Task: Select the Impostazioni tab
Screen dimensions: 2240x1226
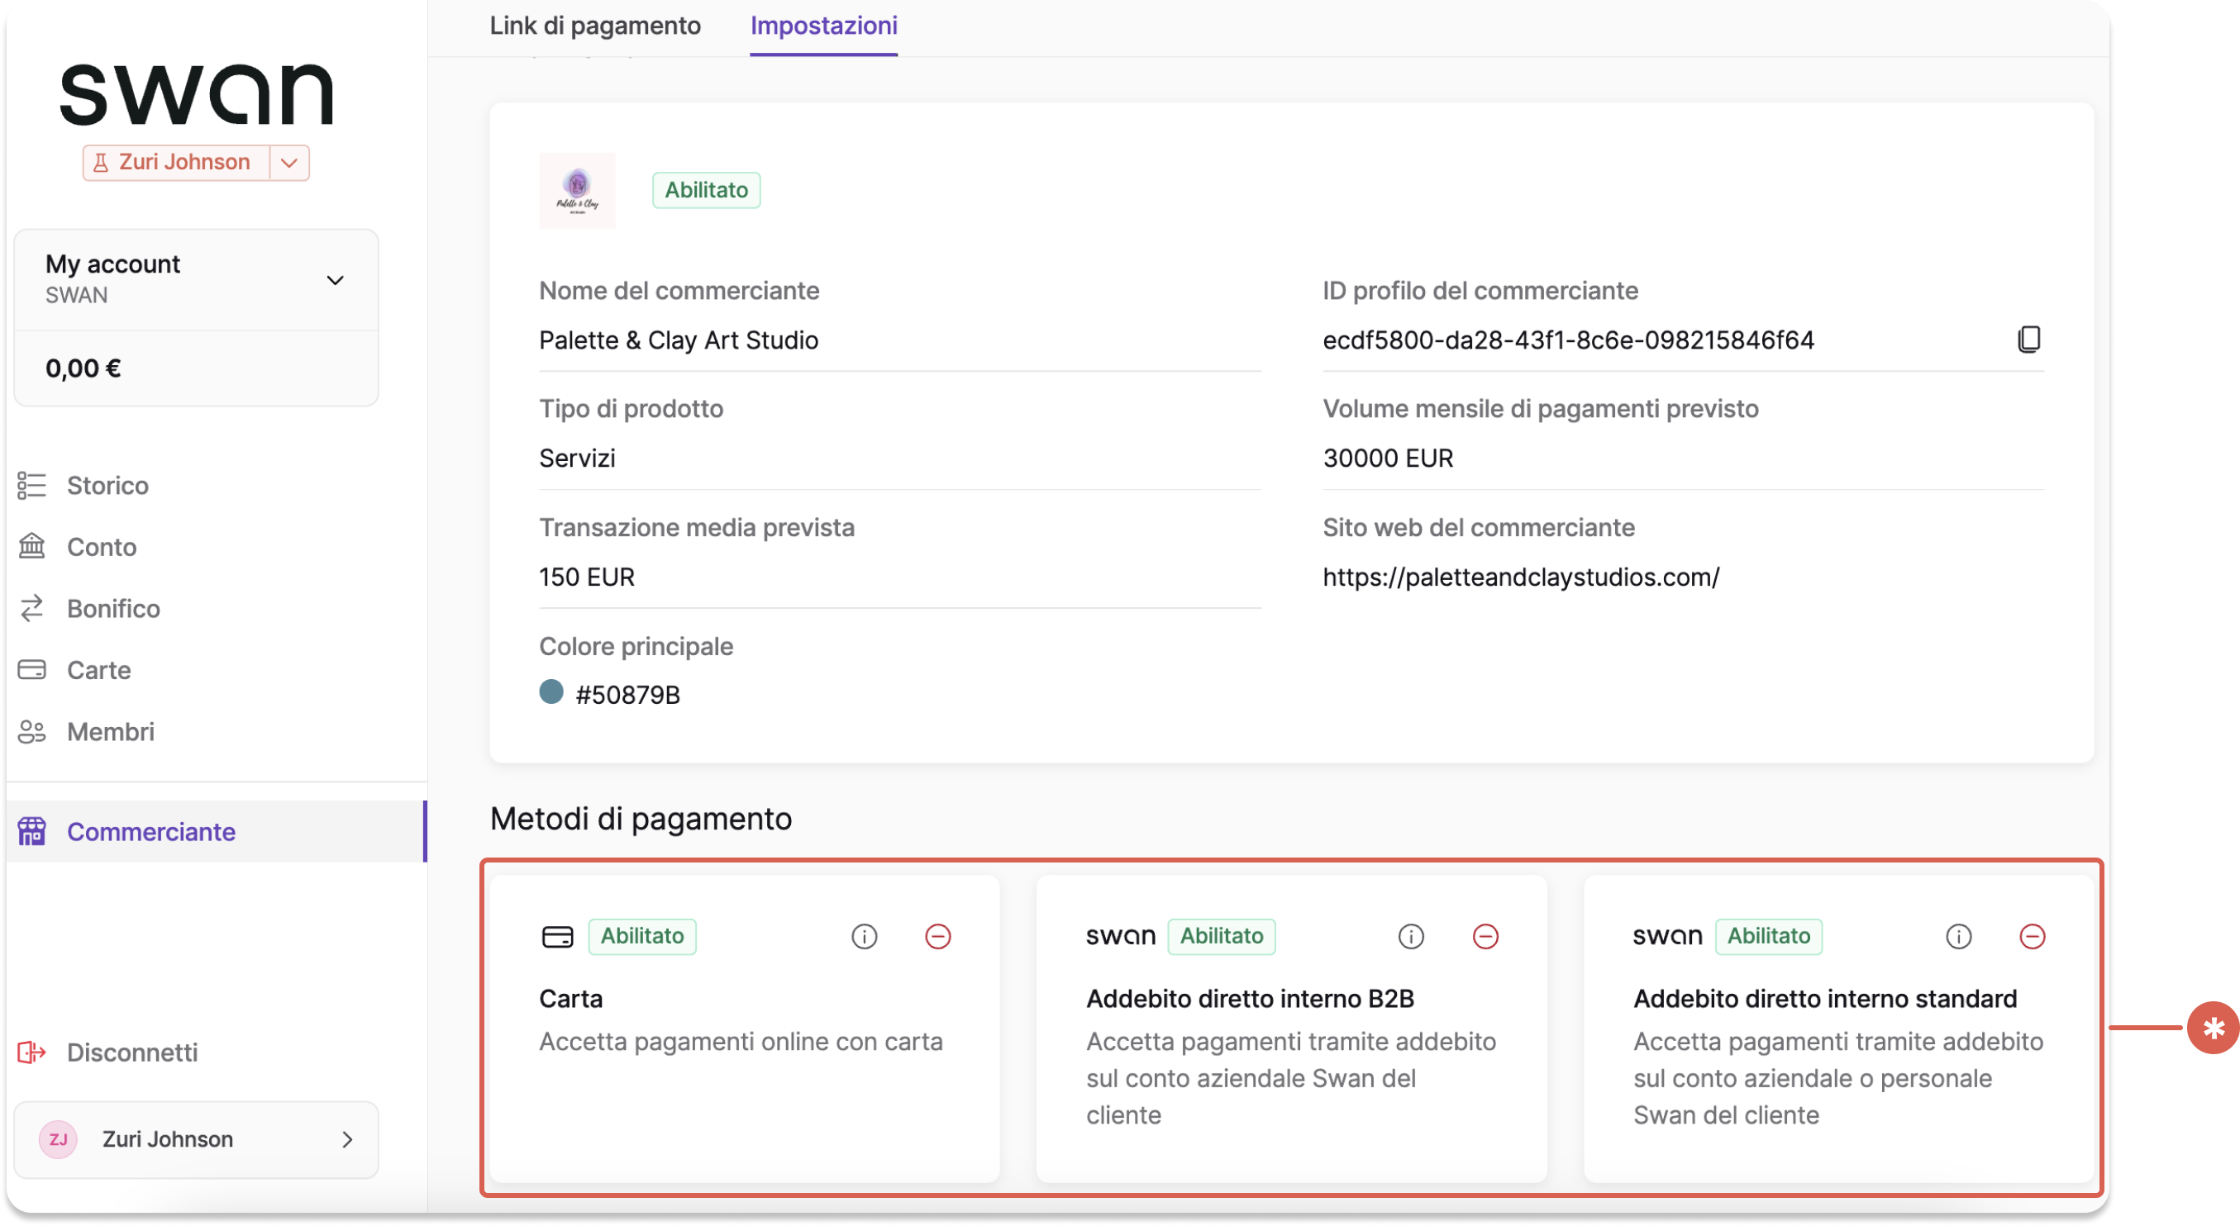Action: point(823,26)
